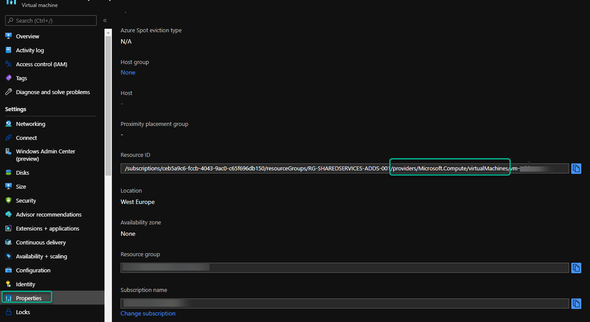Image resolution: width=590 pixels, height=322 pixels.
Task: Click the Identity key icon
Action: tap(8, 284)
